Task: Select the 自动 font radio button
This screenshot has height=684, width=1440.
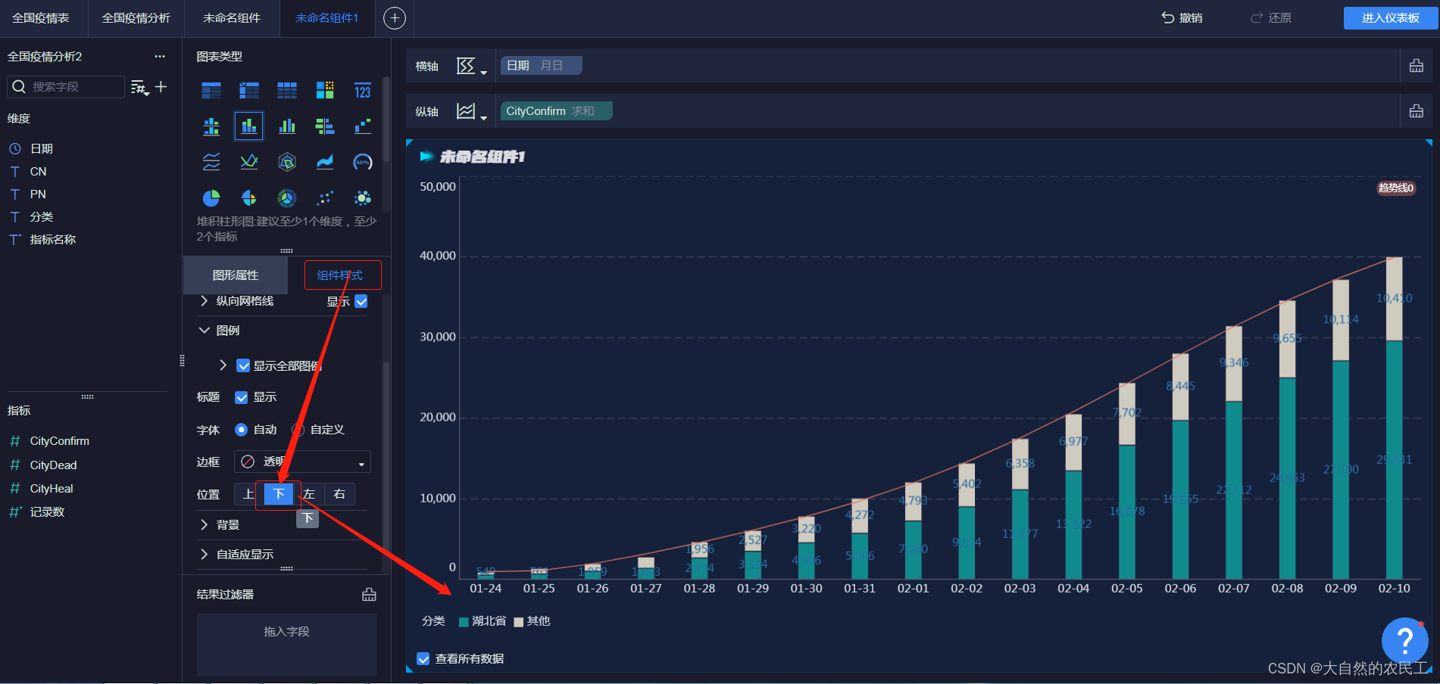Action: 242,430
